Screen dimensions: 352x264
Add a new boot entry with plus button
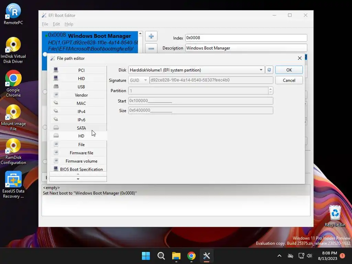(x=151, y=36)
